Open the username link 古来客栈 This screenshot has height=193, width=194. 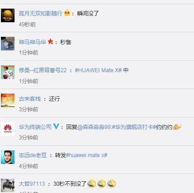pos(30,99)
